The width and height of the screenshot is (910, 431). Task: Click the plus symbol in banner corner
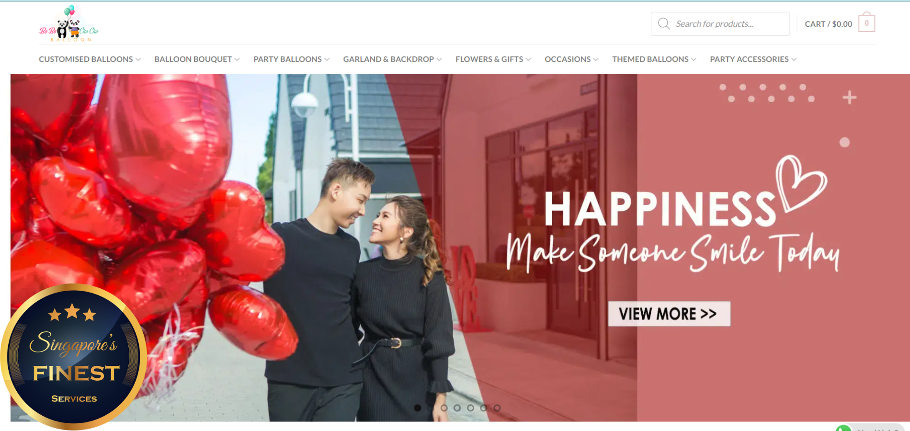pyautogui.click(x=850, y=98)
